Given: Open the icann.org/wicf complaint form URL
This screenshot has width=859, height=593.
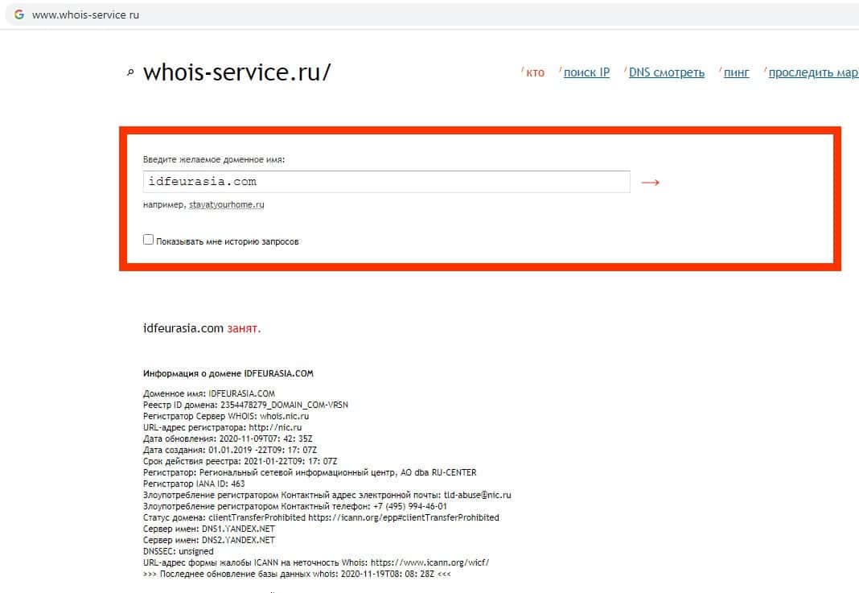Looking at the screenshot, I should coord(429,562).
